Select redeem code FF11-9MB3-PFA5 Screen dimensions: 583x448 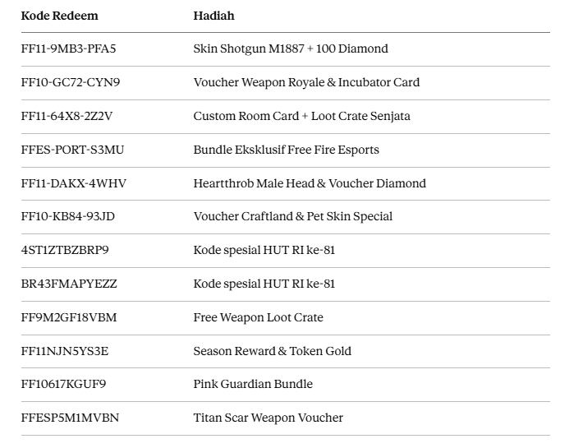click(68, 48)
